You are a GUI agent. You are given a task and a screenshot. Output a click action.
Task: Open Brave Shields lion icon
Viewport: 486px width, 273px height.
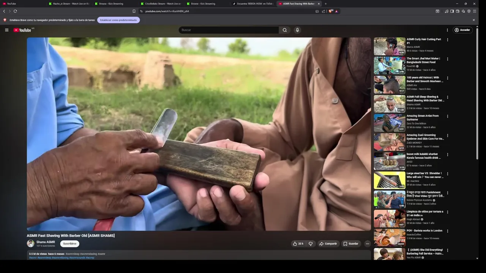click(330, 11)
